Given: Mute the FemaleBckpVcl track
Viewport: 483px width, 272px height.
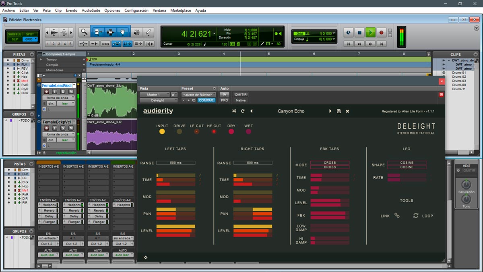Looking at the screenshot, I should tap(71, 128).
